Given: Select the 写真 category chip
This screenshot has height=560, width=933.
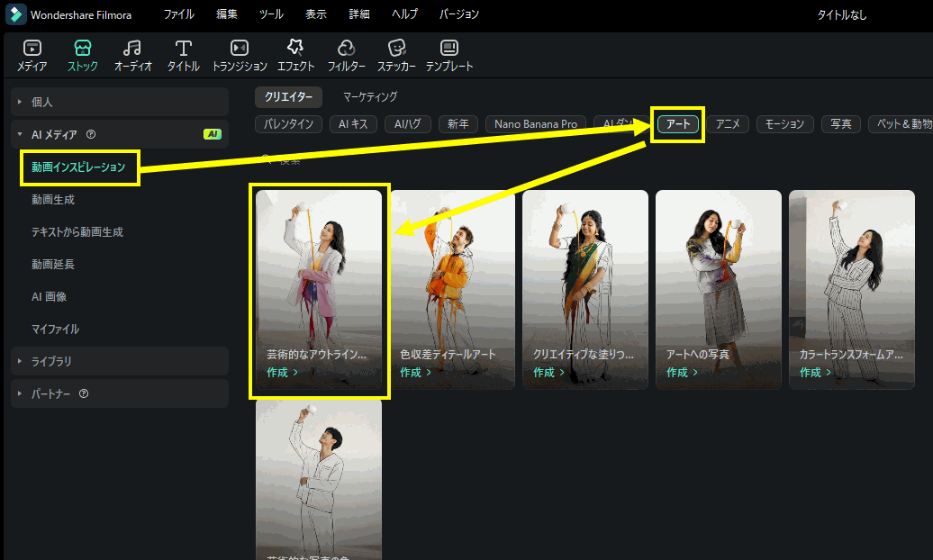Looking at the screenshot, I should (841, 123).
